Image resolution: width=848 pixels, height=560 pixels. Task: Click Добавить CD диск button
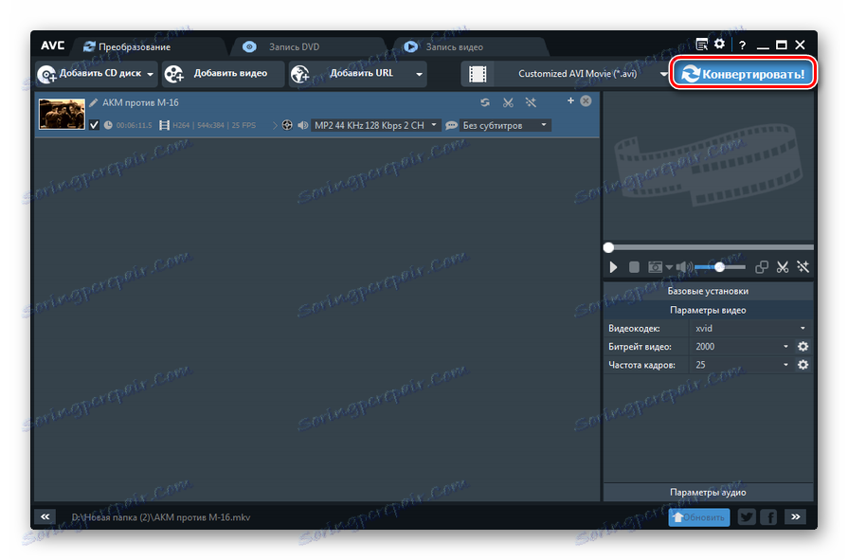pyautogui.click(x=89, y=74)
